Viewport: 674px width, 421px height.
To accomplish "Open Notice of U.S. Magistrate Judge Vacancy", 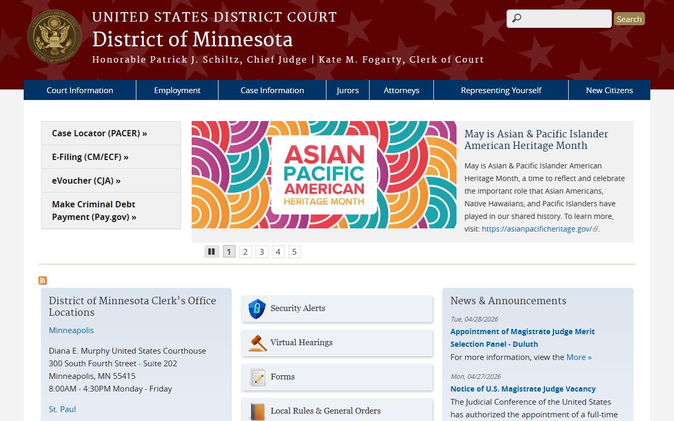I will pos(523,389).
